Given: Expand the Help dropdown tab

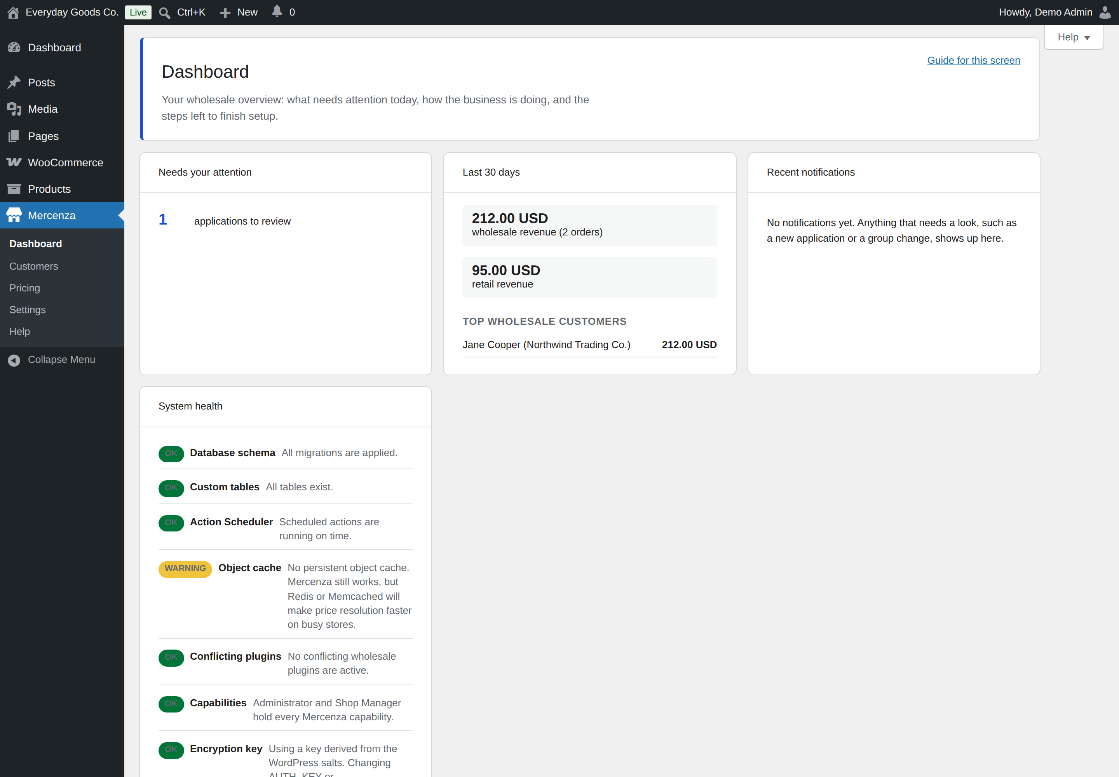Looking at the screenshot, I should [x=1073, y=37].
